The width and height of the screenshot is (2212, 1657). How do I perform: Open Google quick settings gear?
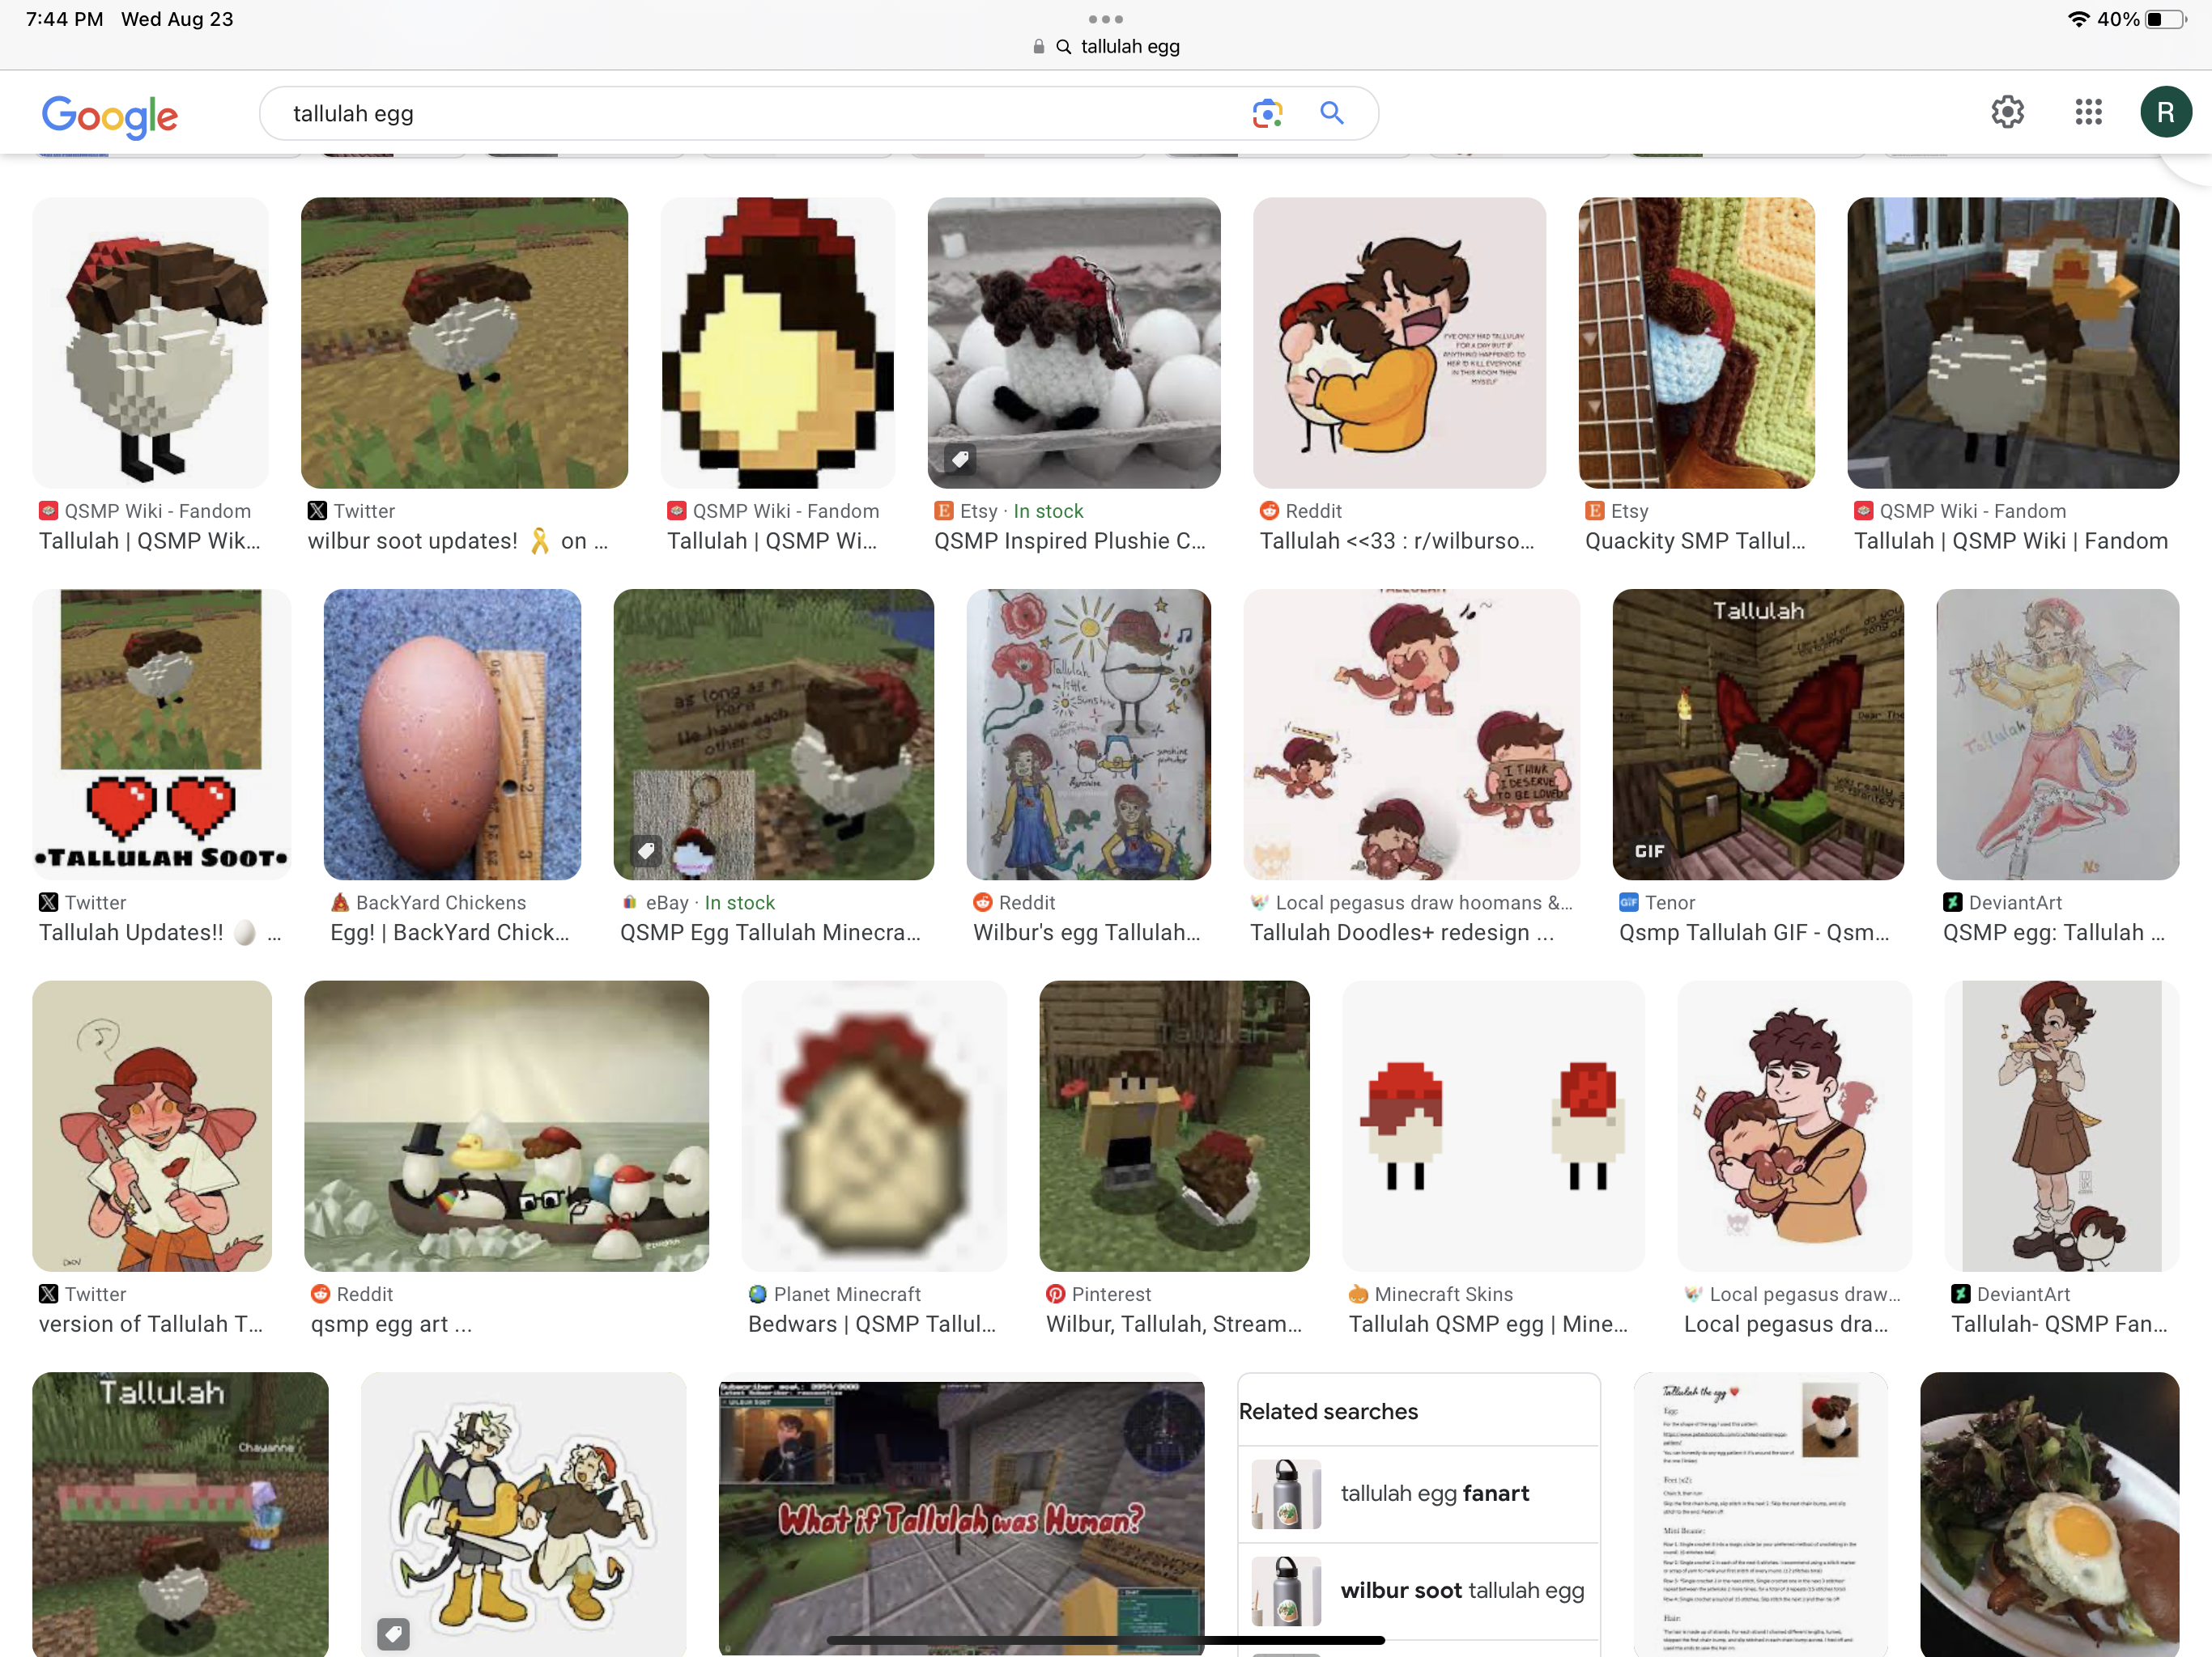(x=2007, y=112)
